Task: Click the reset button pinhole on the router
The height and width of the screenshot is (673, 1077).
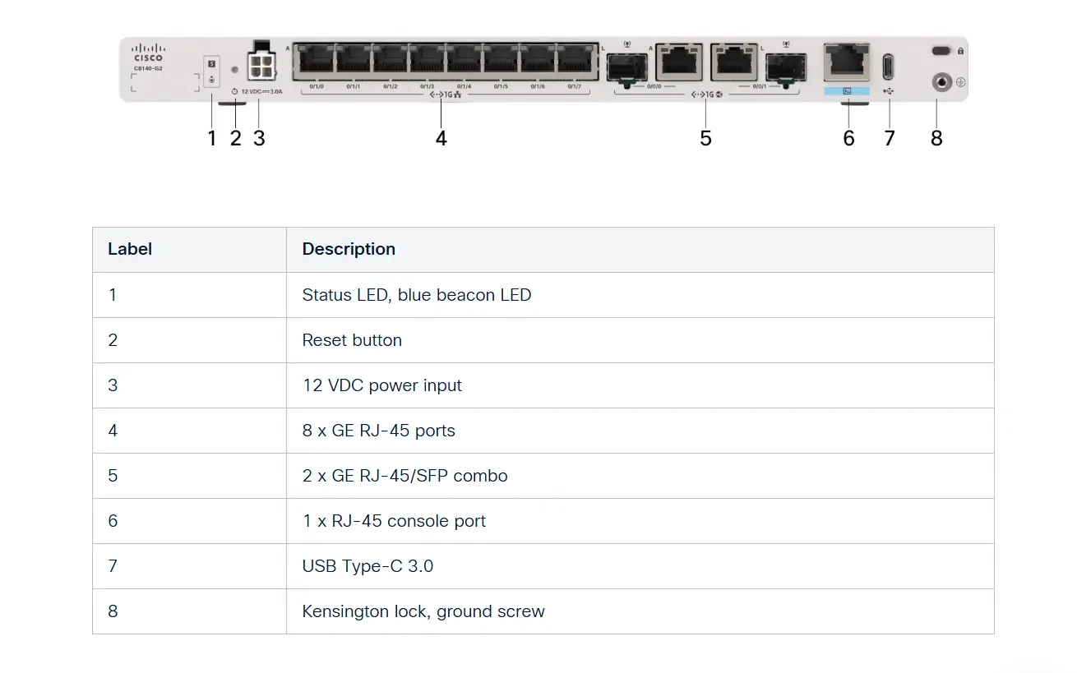Action: (235, 71)
